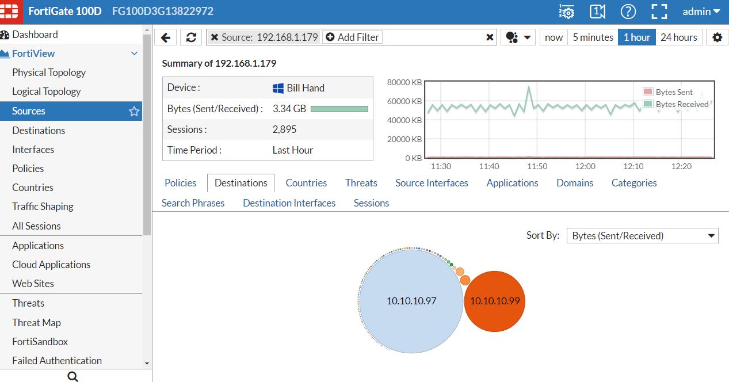
Task: Open the help question mark icon
Action: coord(628,12)
